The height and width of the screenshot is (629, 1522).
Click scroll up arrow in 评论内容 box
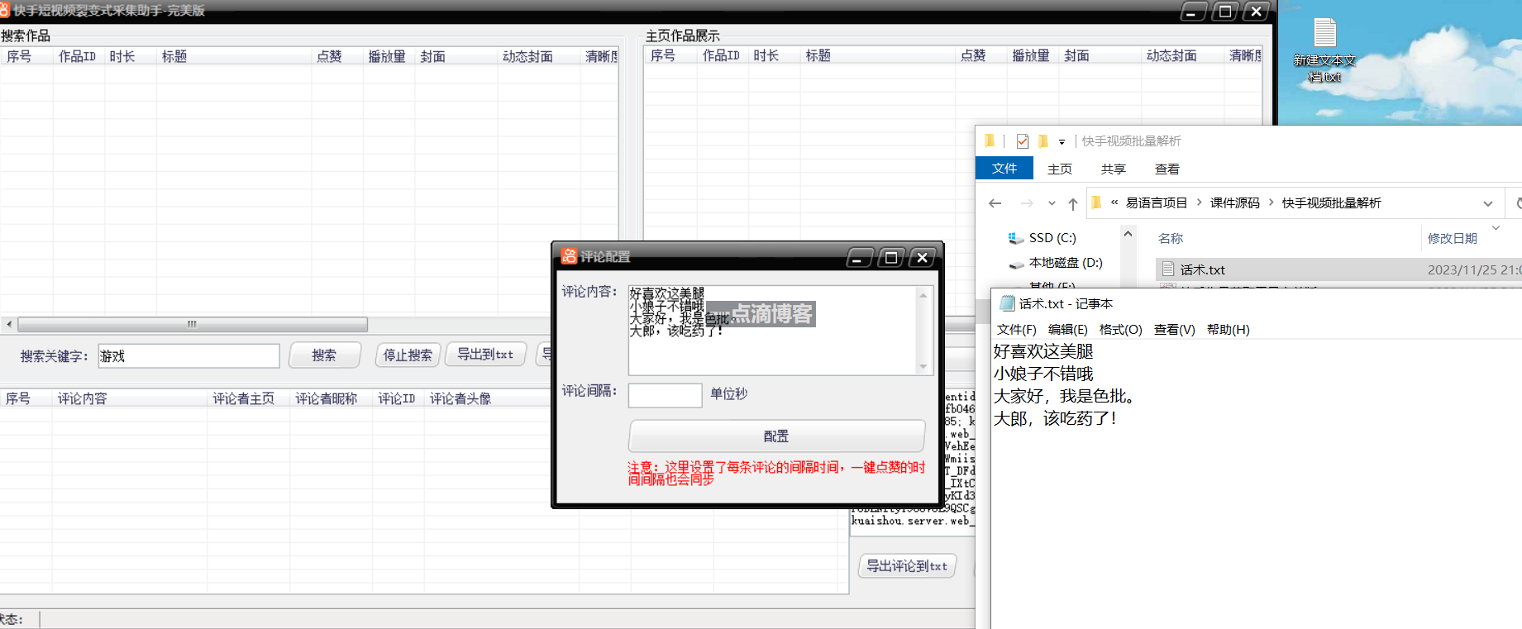tap(923, 294)
